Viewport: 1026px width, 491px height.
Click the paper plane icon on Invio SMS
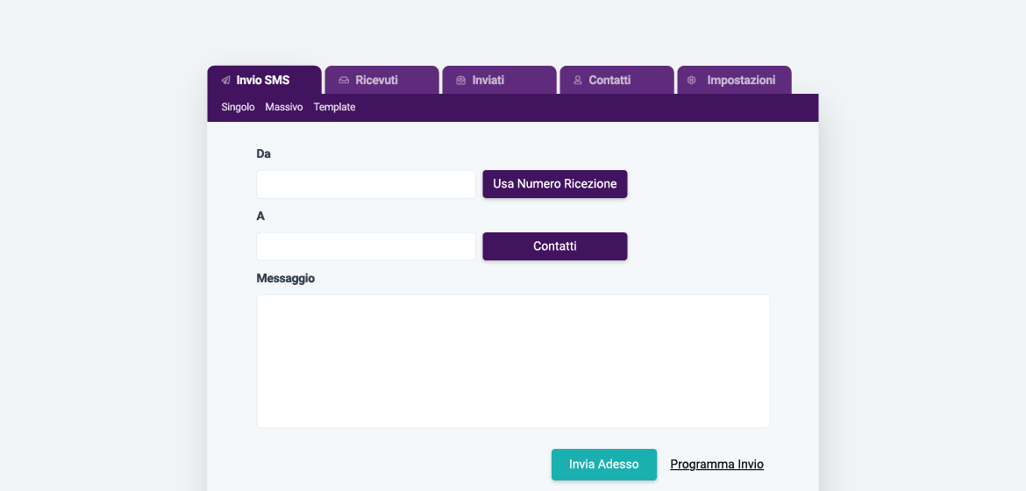[x=226, y=80]
